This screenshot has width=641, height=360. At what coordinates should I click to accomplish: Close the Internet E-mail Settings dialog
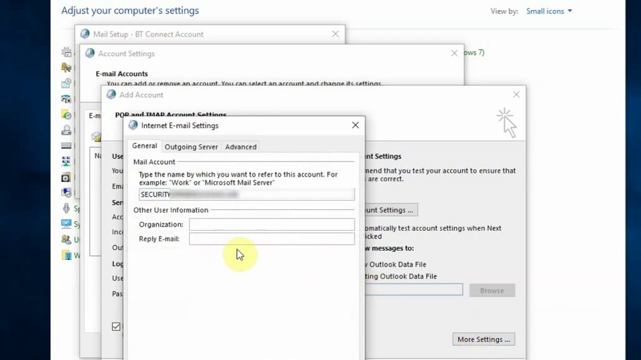click(x=356, y=125)
